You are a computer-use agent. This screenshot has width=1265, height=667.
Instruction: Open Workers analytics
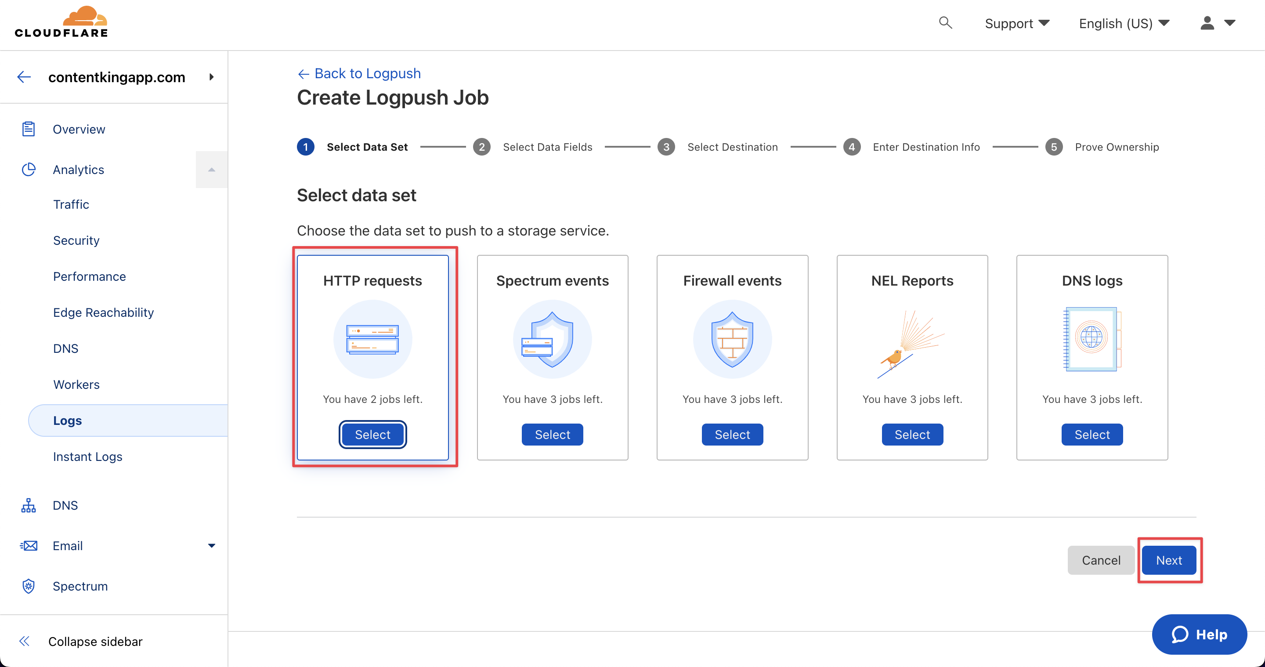pyautogui.click(x=76, y=384)
